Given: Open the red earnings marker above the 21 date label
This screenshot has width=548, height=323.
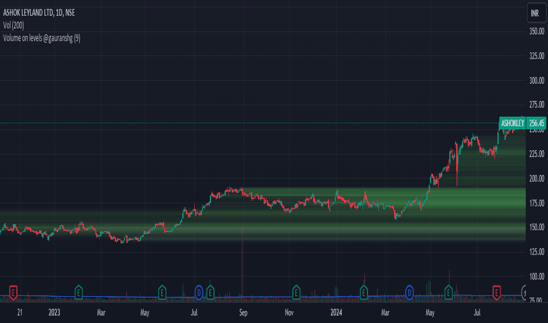Looking at the screenshot, I should click(13, 292).
